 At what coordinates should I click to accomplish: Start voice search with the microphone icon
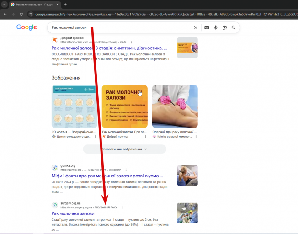[216, 27]
